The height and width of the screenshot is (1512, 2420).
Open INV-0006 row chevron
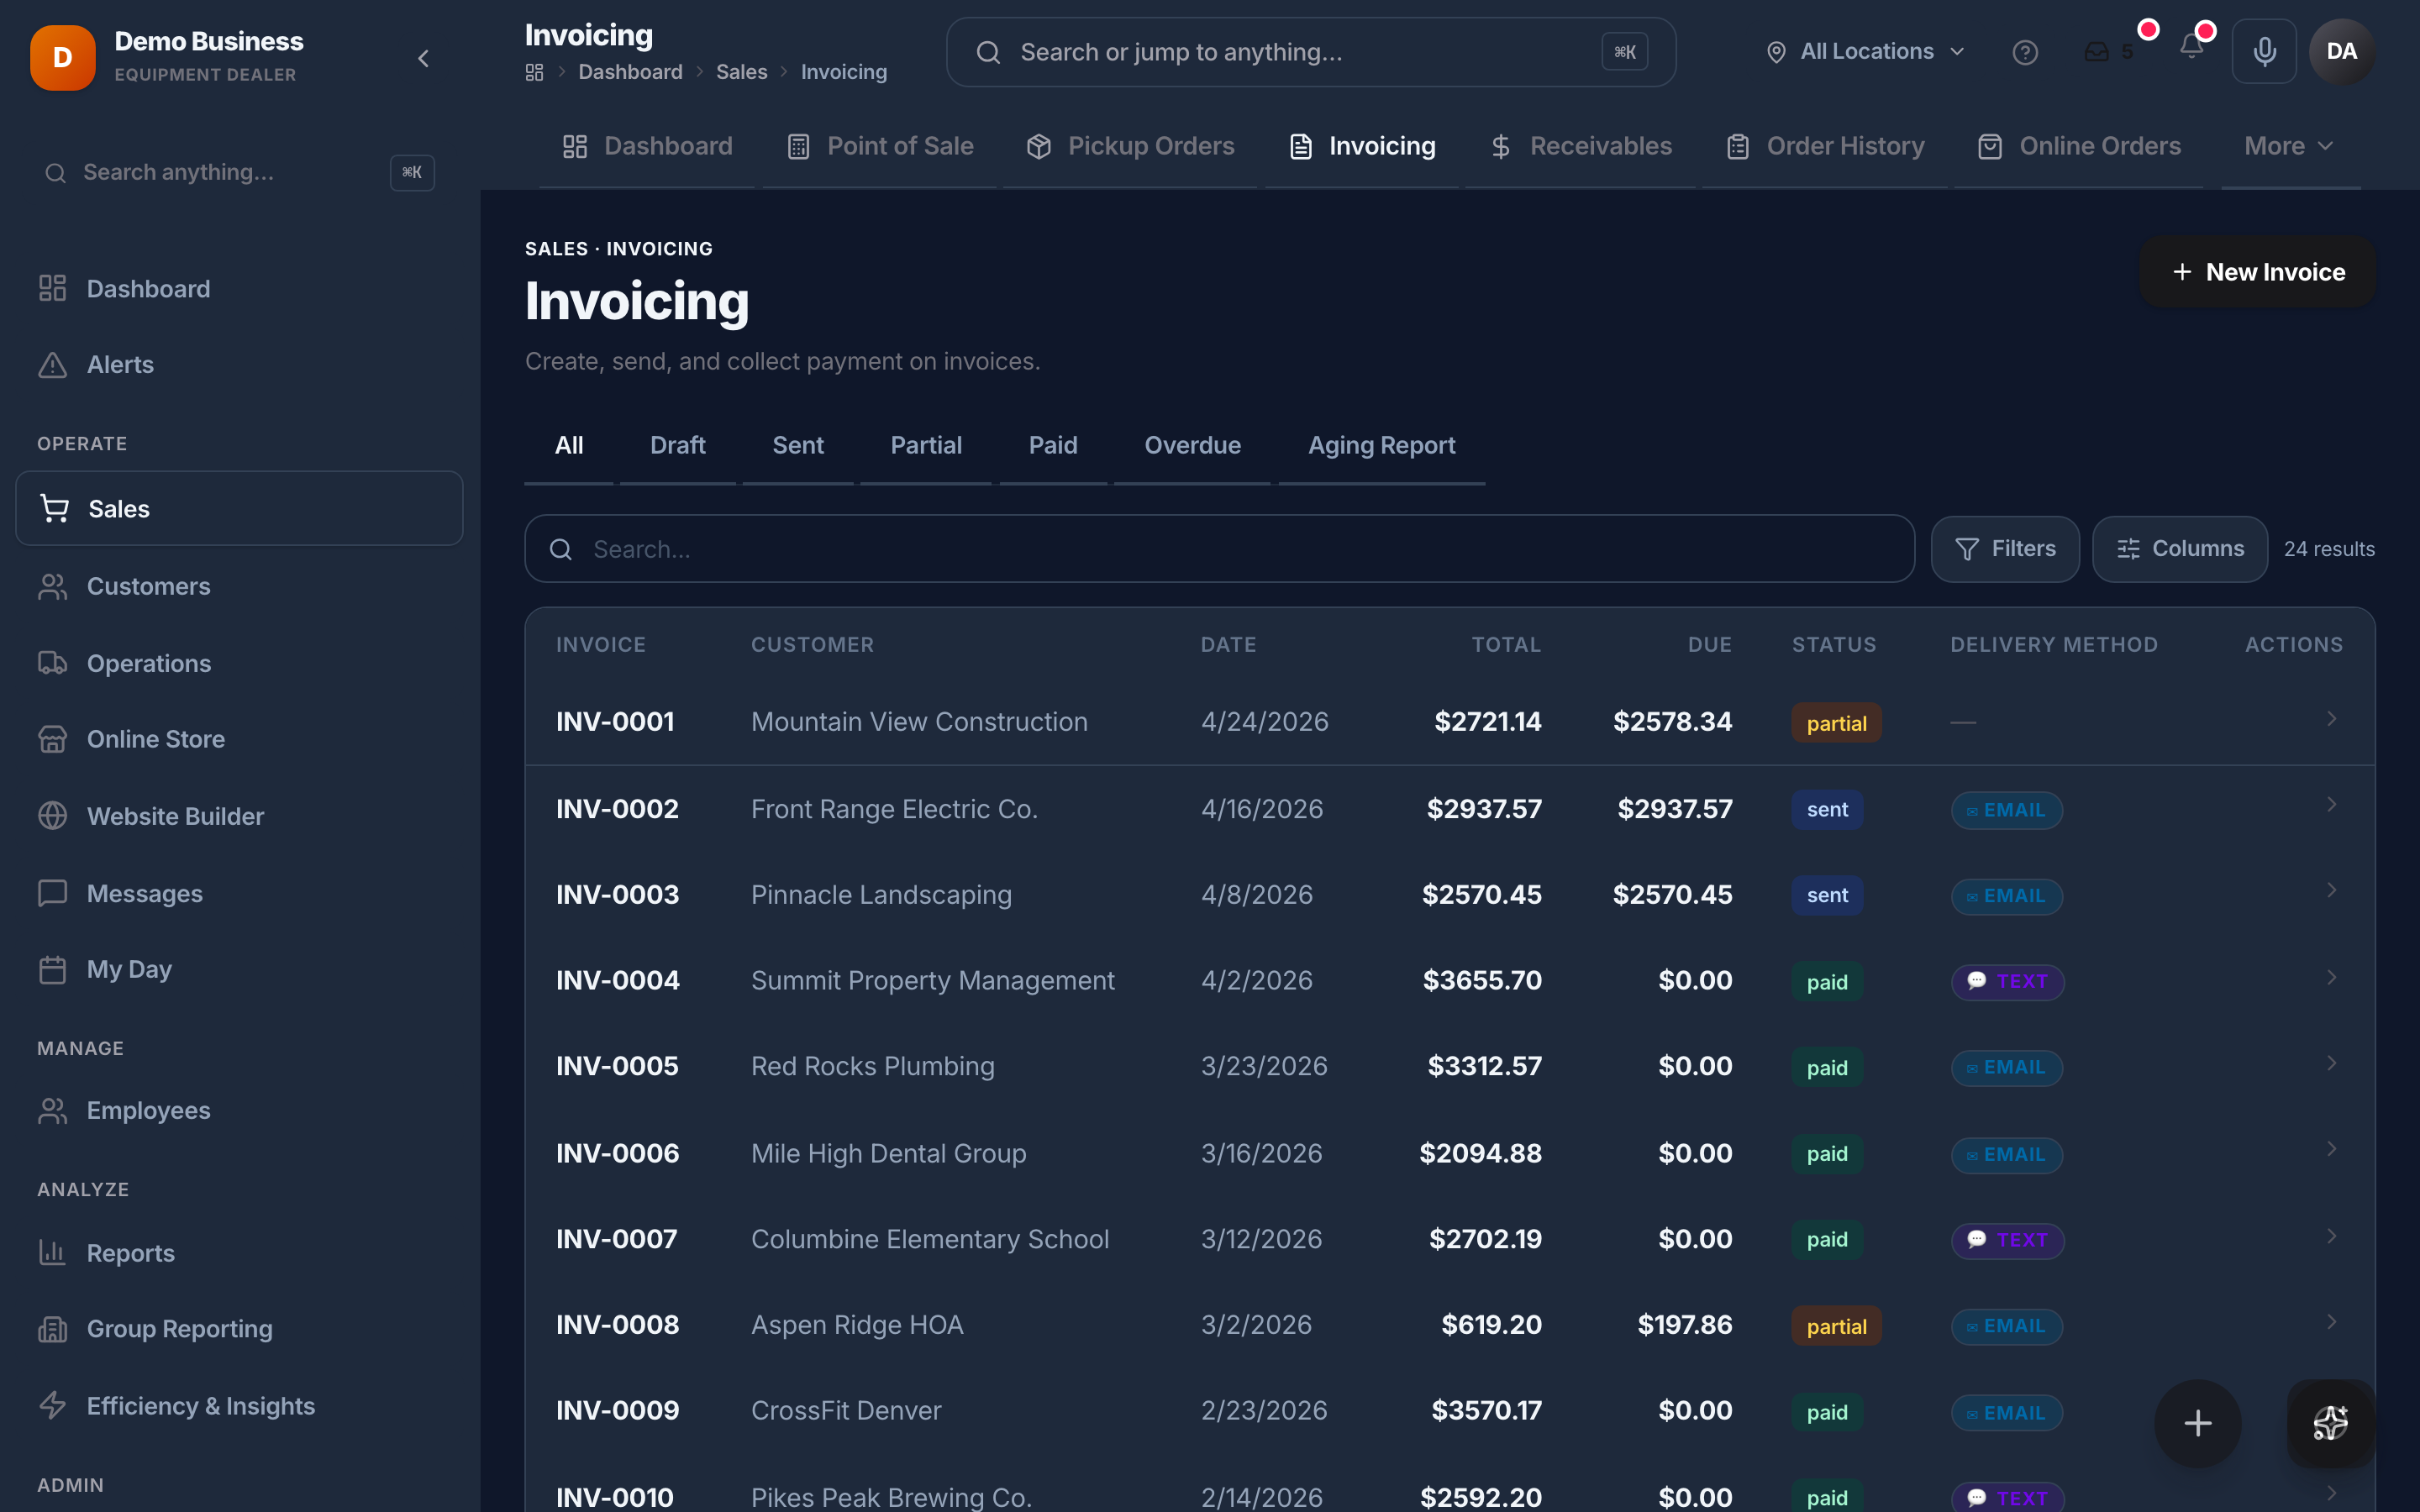[2331, 1150]
